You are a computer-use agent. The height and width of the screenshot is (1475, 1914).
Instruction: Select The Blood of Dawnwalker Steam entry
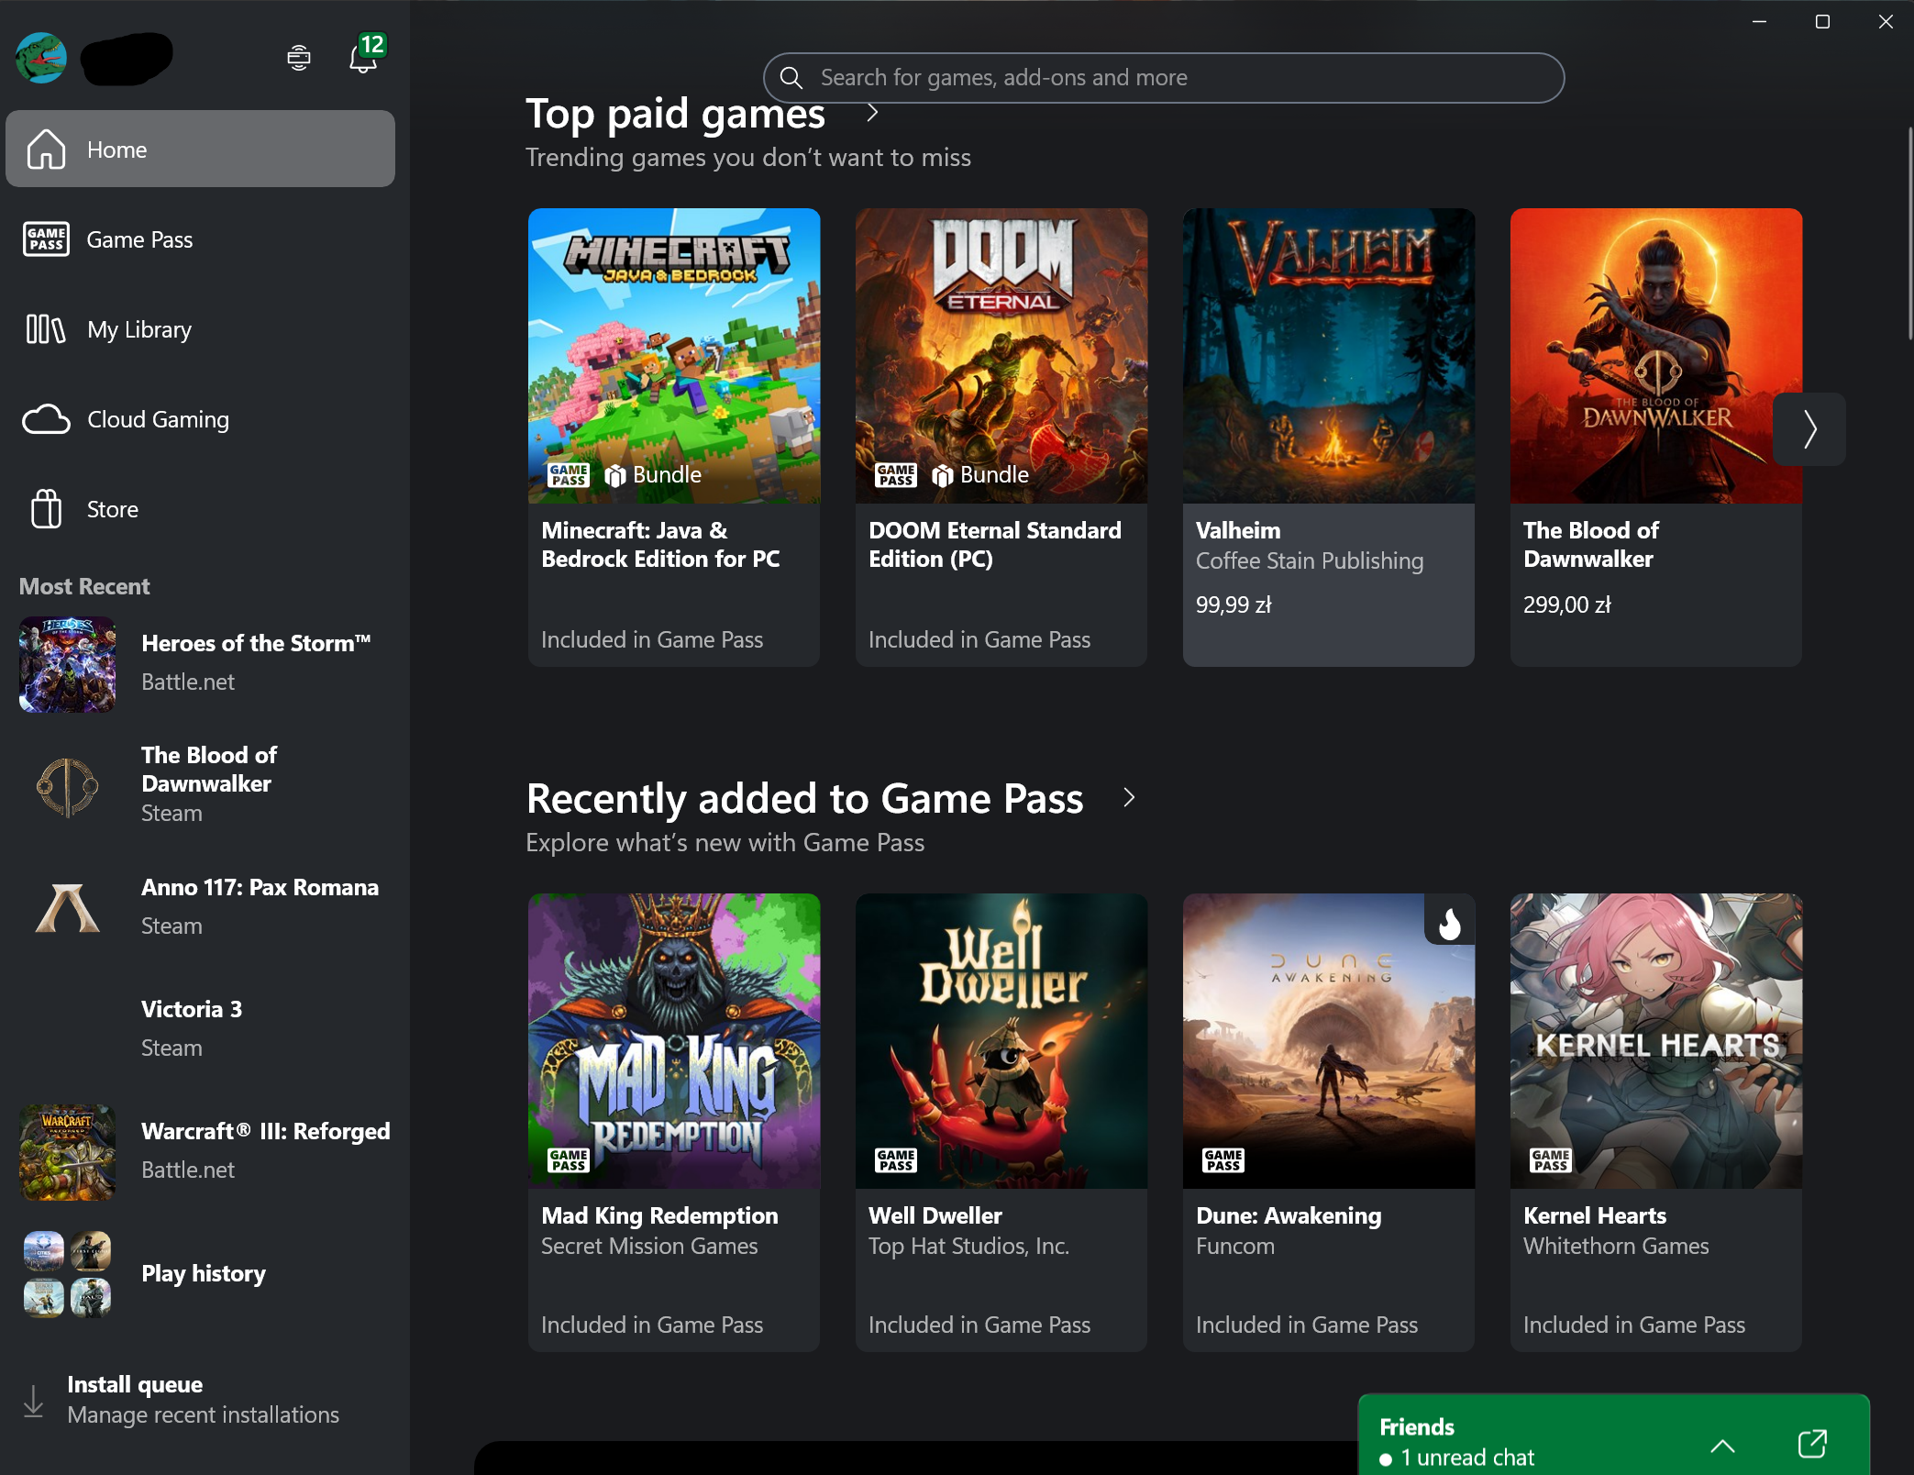click(x=202, y=784)
